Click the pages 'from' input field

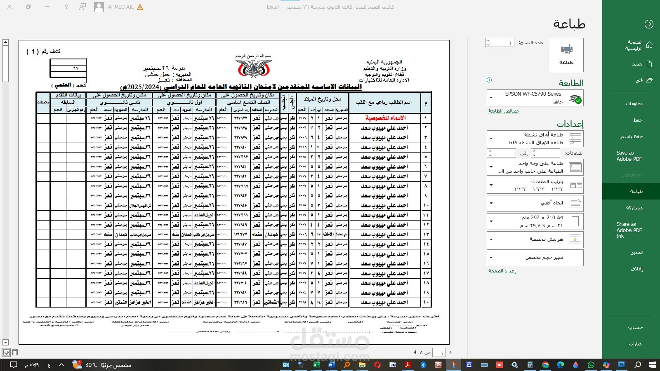click(548, 153)
